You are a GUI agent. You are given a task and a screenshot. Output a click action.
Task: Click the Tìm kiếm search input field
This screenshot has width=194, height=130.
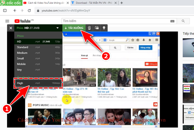(114, 21)
